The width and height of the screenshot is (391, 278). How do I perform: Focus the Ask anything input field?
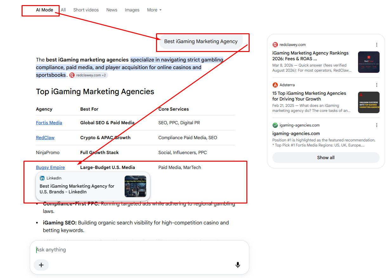coord(140,250)
